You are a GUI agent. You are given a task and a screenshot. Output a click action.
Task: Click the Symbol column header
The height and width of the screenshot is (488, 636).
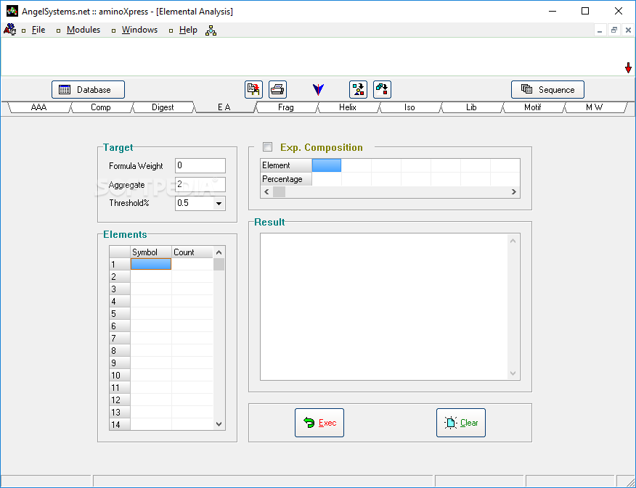(x=151, y=252)
